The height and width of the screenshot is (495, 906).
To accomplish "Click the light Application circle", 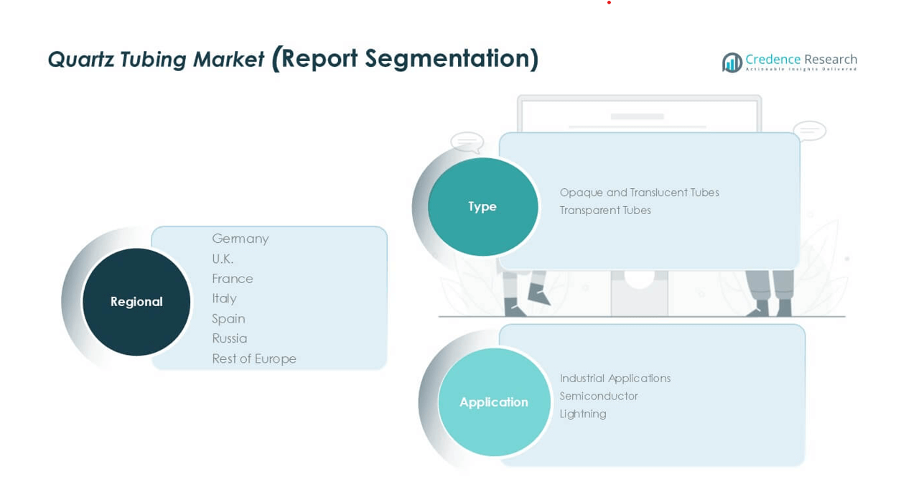I will coord(494,402).
